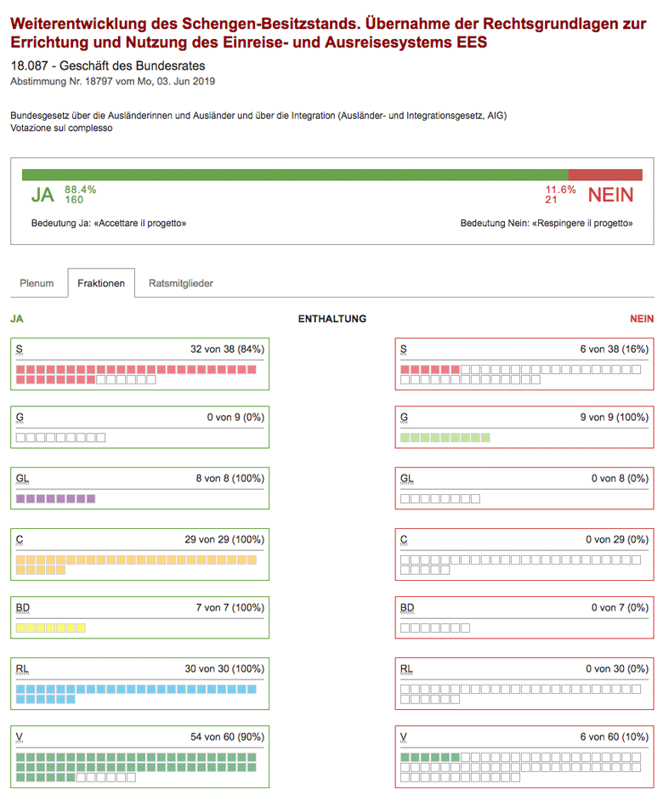Click the BD faction label in the JA column
This screenshot has height=801, width=663.
pyautogui.click(x=23, y=608)
